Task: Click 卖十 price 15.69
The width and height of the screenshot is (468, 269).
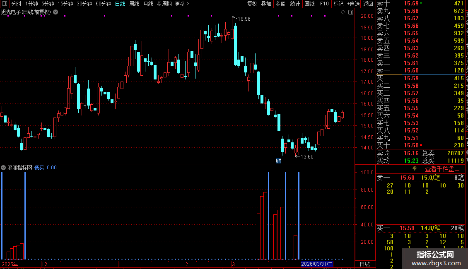Action: click(411, 4)
